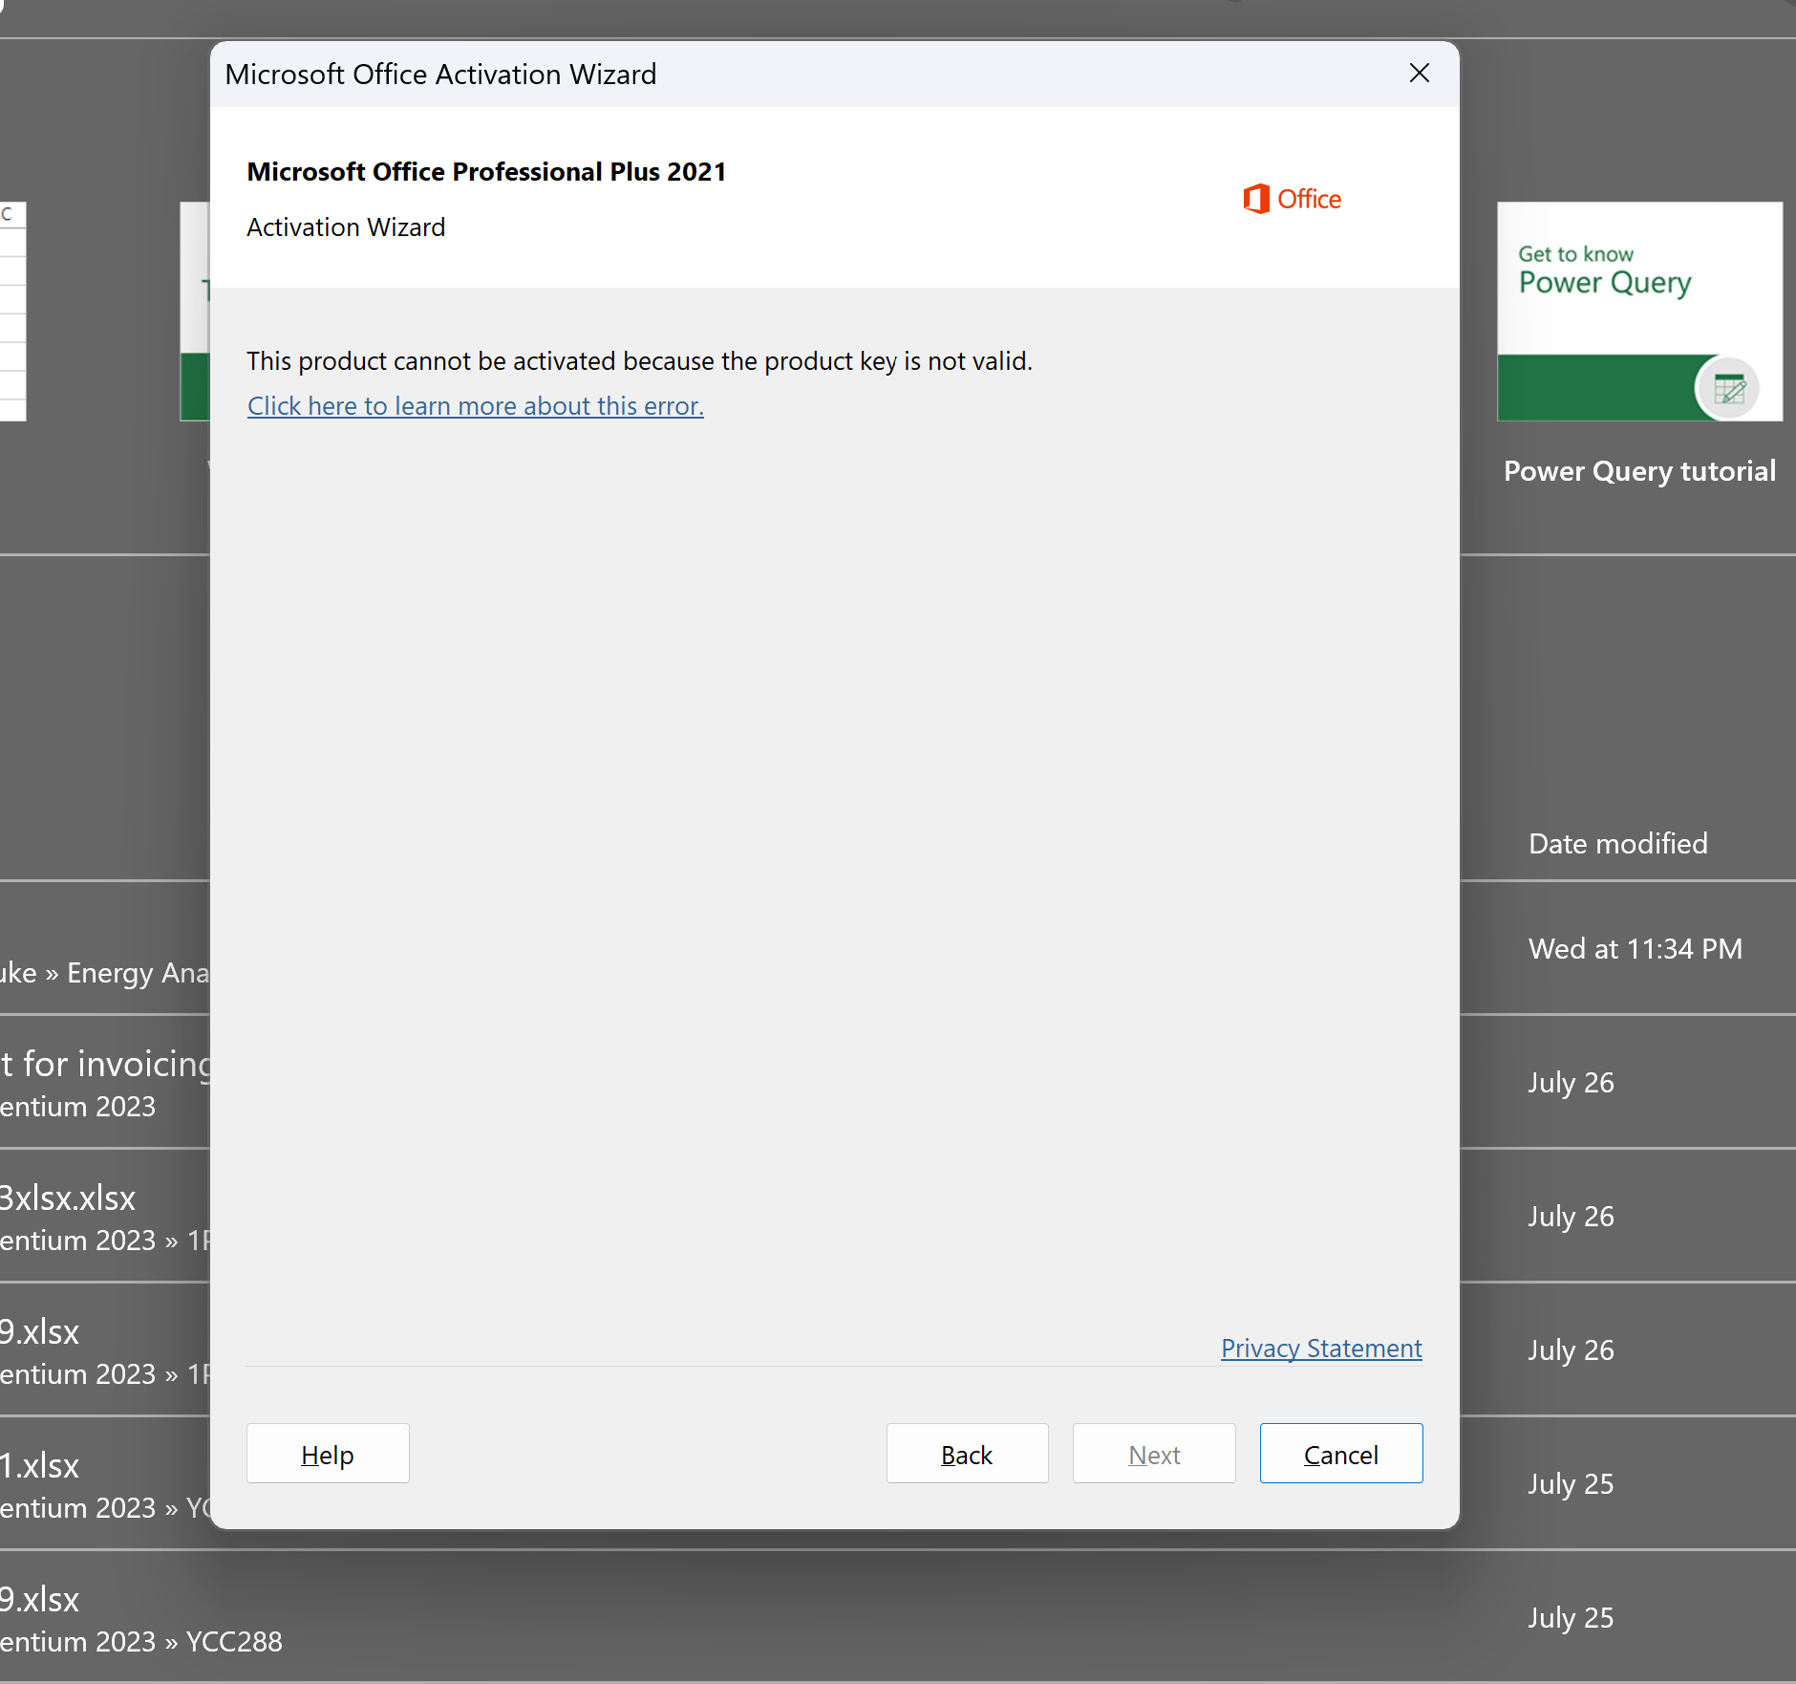1796x1684 pixels.
Task: Open the 1.xlsx recent file
Action: [40, 1466]
